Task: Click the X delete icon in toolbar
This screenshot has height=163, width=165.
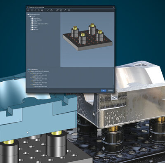Action: pyautogui.click(x=32, y=10)
